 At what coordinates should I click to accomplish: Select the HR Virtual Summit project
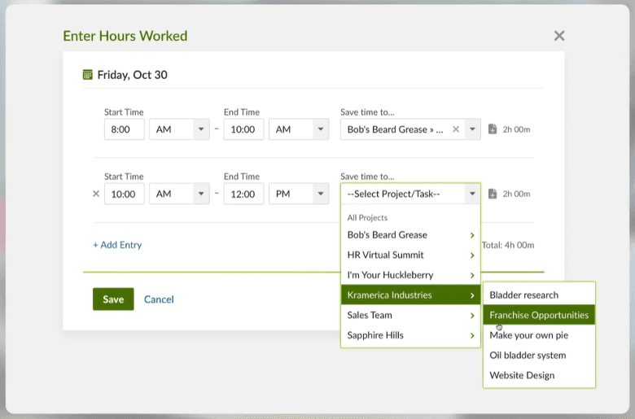(x=386, y=255)
